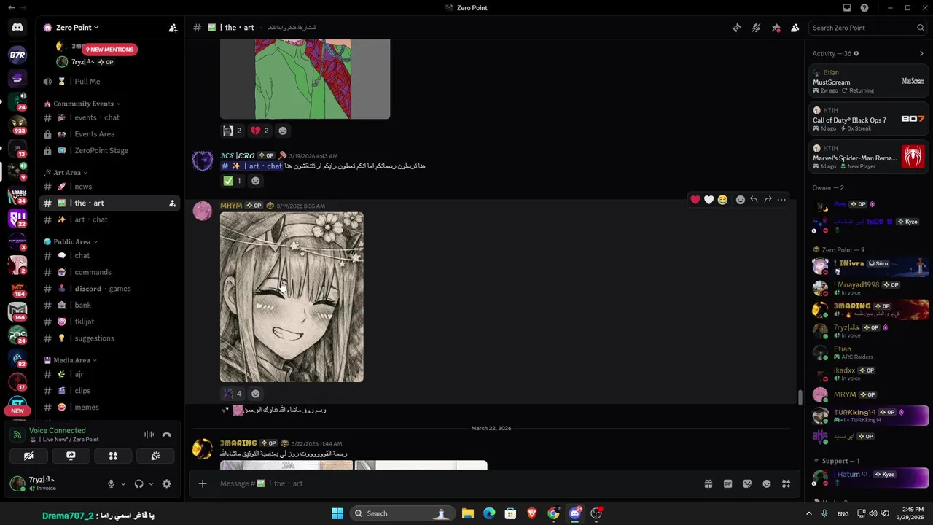Toggle the broken heart reaction with 2
Screen dimensions: 933x525
tap(260, 131)
